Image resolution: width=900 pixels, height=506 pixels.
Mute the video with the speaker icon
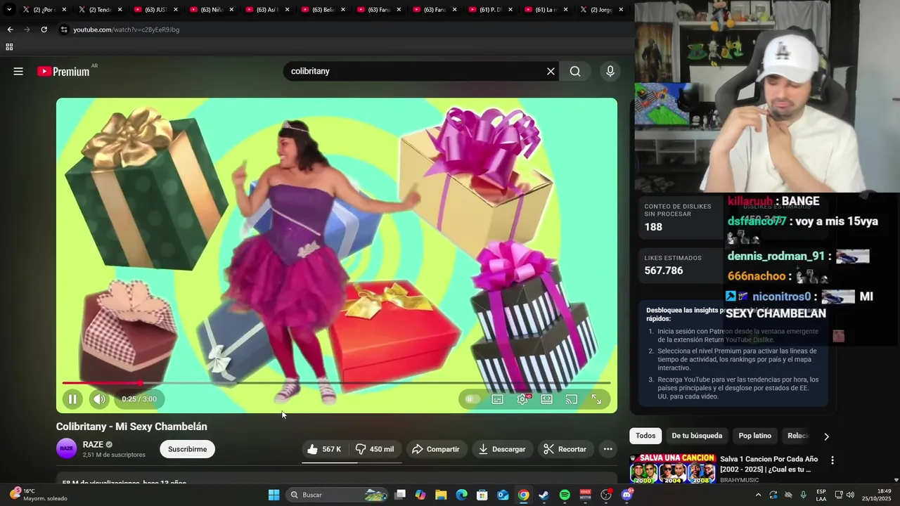point(99,399)
